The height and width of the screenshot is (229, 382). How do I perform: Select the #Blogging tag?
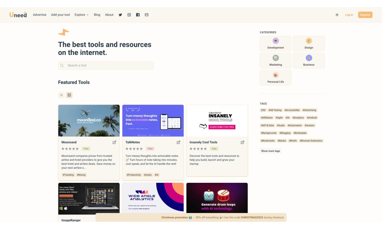[285, 133]
